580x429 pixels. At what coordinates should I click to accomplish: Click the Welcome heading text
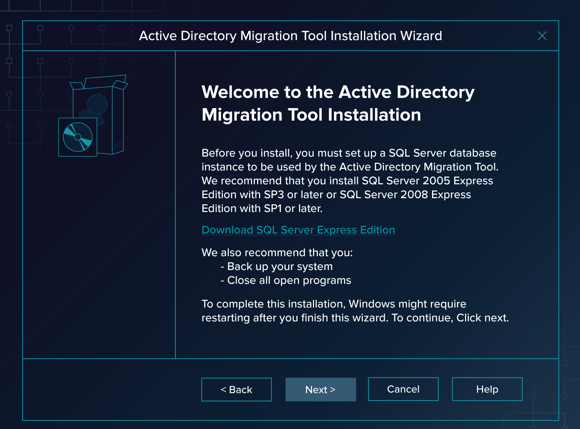(337, 103)
